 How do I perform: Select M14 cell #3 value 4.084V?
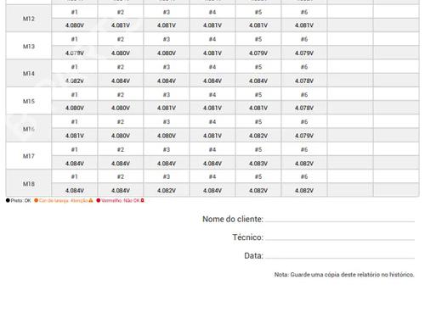coord(167,81)
